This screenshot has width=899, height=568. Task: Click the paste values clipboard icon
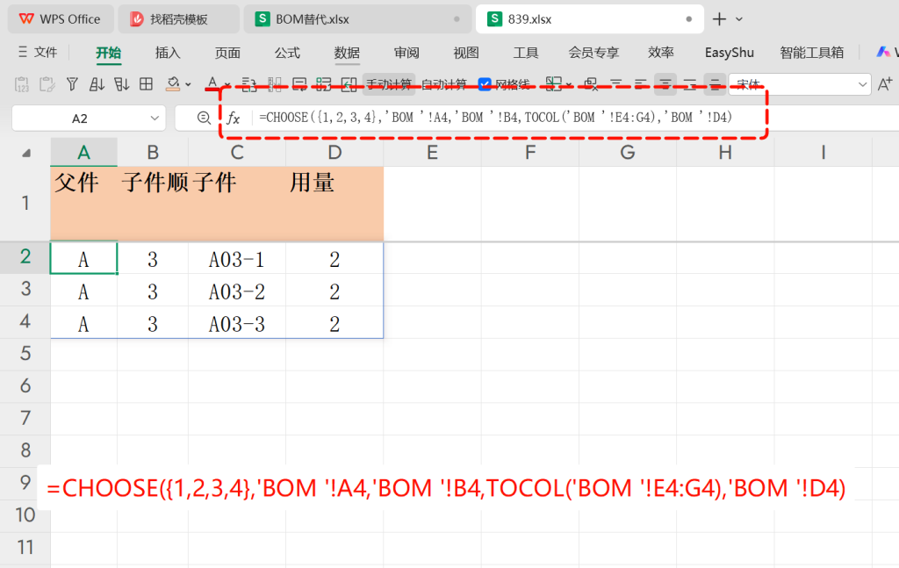tap(22, 85)
